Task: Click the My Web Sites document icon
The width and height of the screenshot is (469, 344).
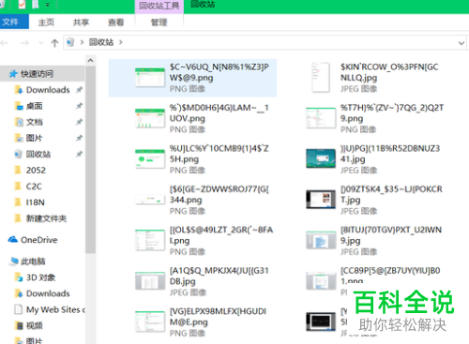Action: [x=19, y=309]
